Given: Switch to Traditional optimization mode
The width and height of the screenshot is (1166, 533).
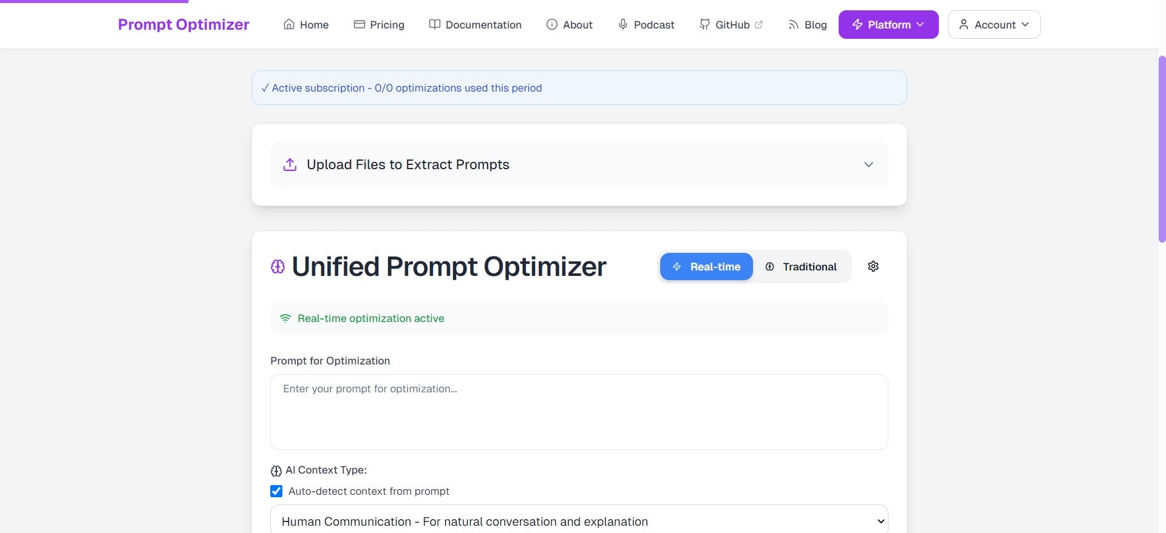Looking at the screenshot, I should [801, 266].
